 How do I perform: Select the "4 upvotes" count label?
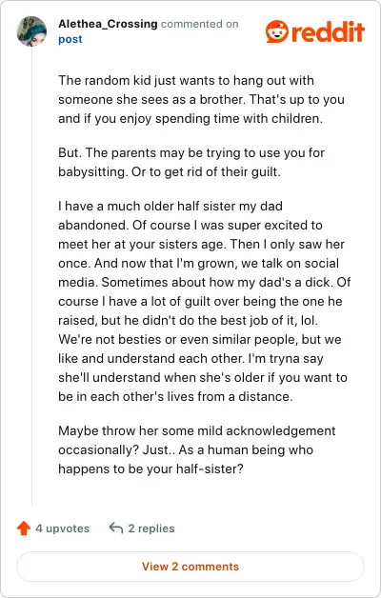[63, 528]
